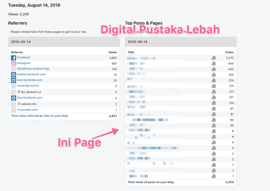Click the Top Posts & Pages heading
Image resolution: width=270 pixels, height=191 pixels.
coord(144,23)
